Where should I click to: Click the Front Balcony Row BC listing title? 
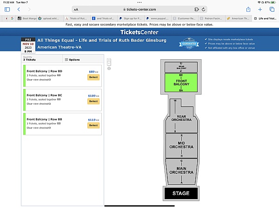(44, 95)
